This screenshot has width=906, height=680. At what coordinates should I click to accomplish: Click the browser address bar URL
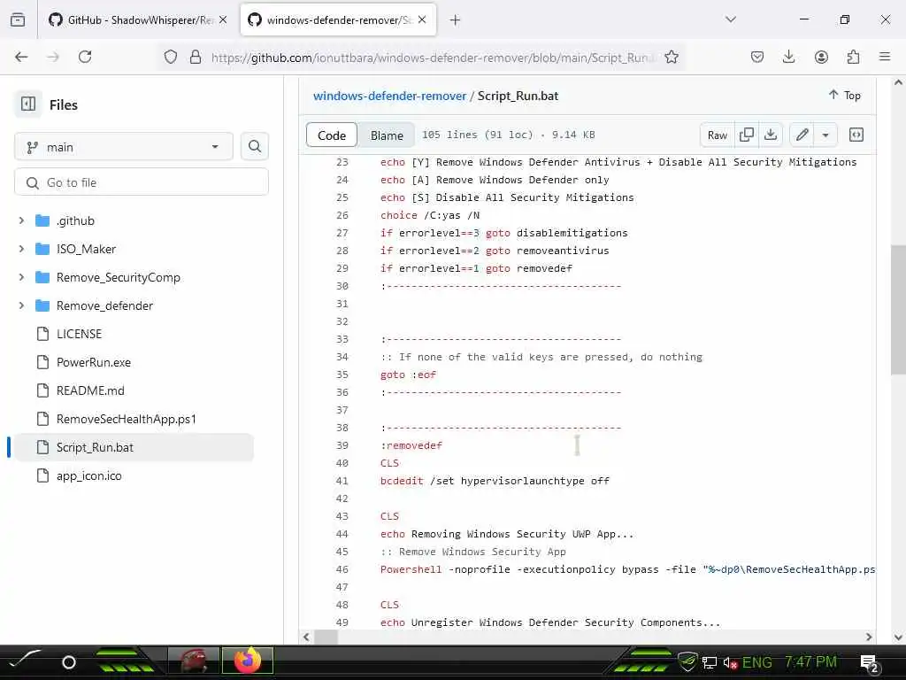pos(432,58)
